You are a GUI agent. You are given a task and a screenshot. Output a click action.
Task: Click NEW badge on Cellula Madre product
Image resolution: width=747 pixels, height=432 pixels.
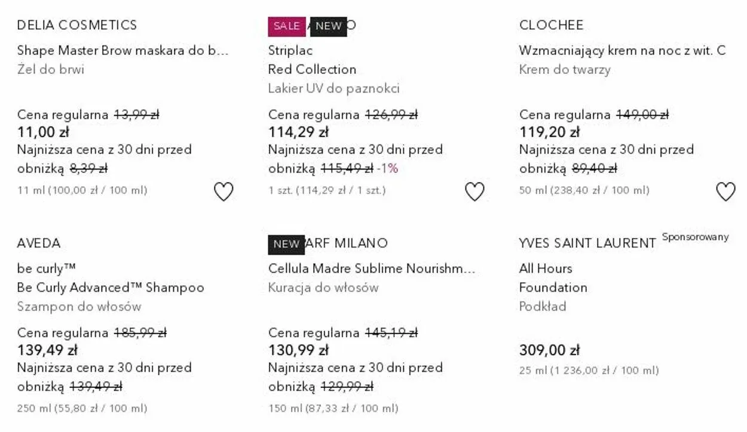coord(286,244)
